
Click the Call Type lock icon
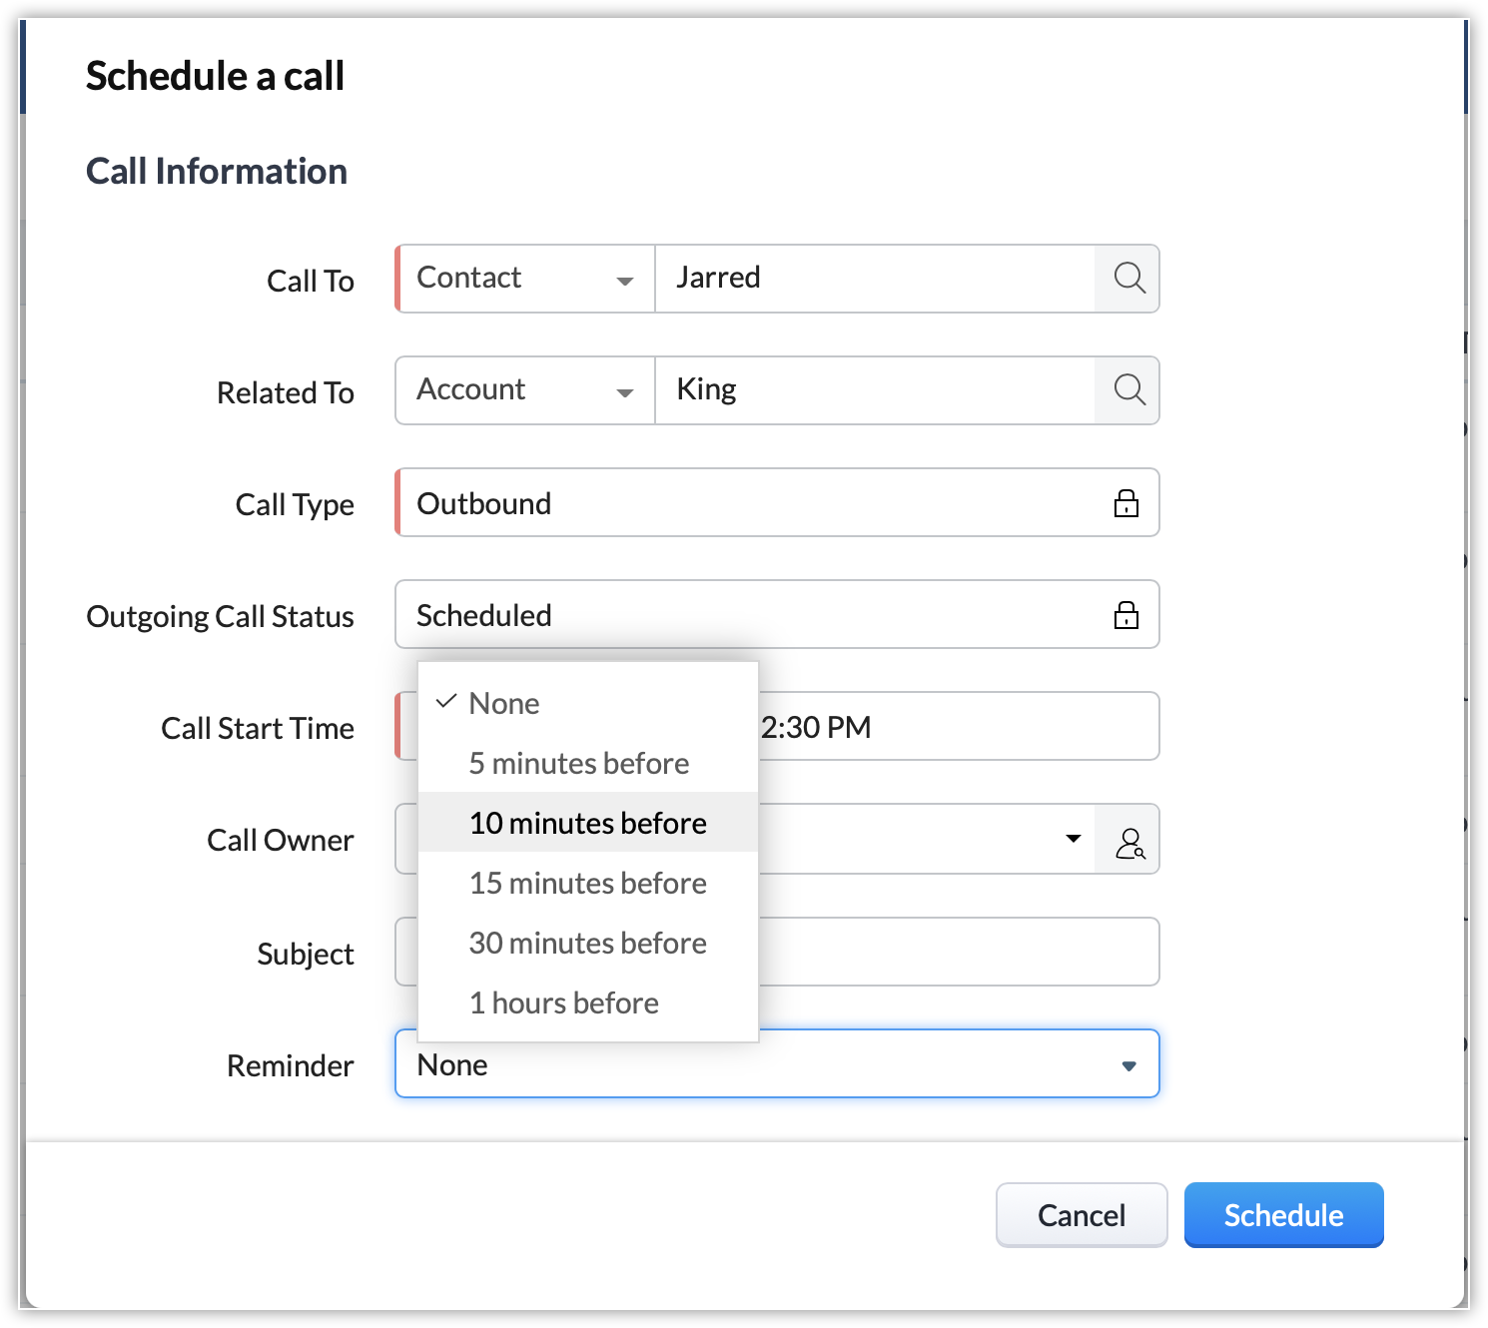(1125, 503)
